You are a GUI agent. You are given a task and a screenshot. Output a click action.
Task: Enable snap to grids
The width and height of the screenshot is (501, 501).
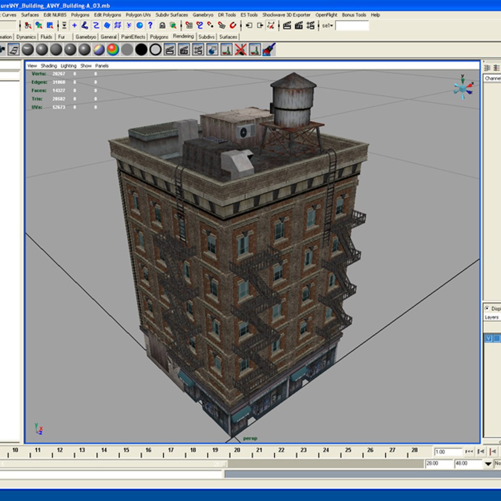(x=189, y=25)
